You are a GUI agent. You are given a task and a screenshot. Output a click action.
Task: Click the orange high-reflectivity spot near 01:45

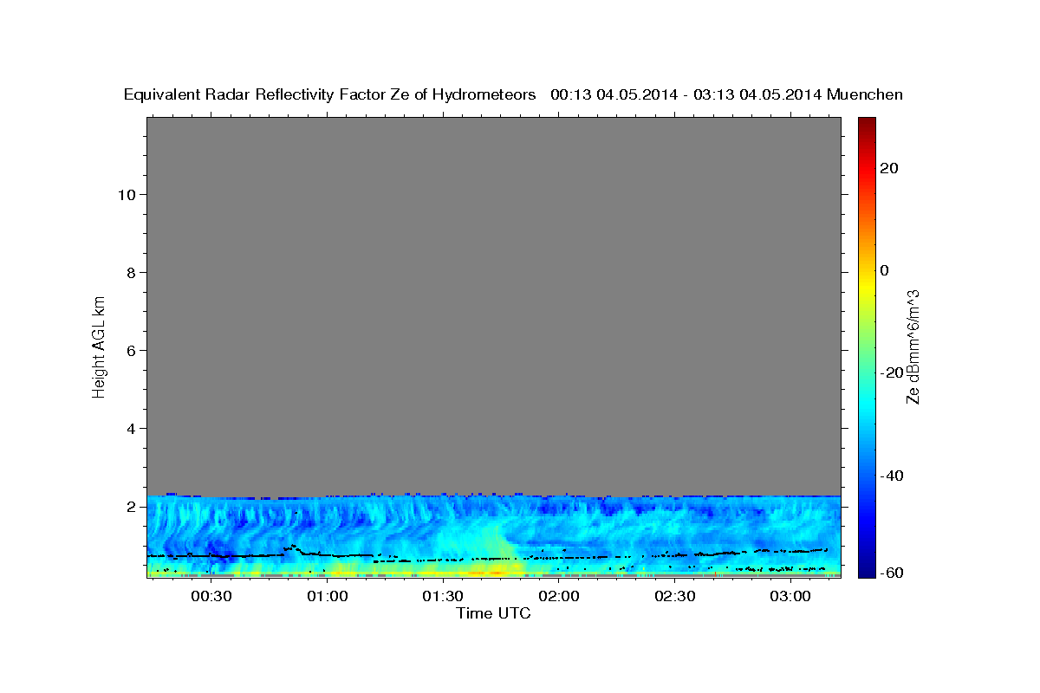496,572
